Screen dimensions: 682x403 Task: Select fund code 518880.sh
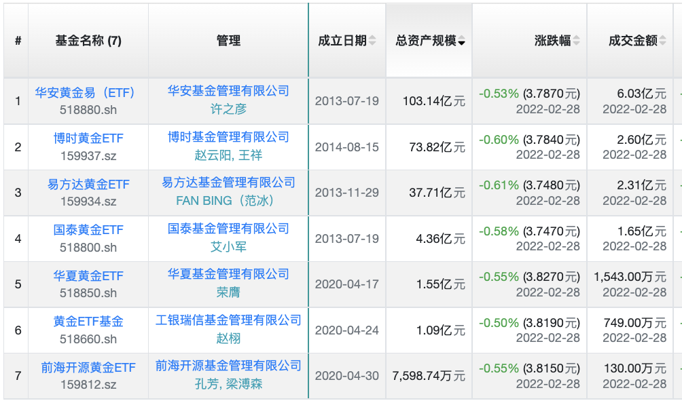[88, 111]
